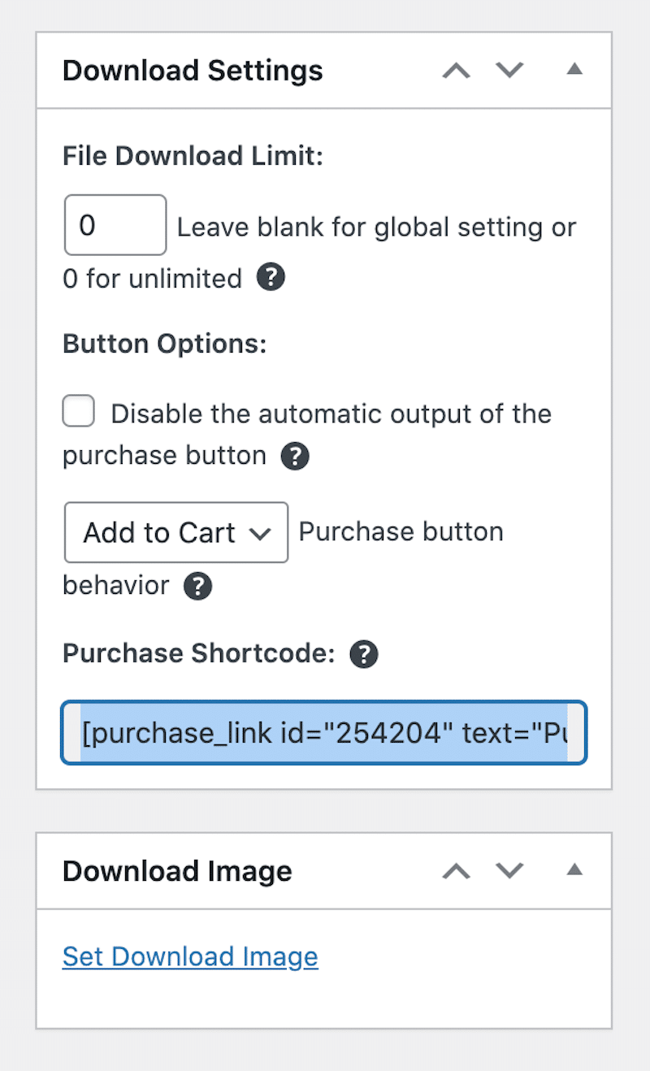Focus the File Download Limit number field

(115, 225)
